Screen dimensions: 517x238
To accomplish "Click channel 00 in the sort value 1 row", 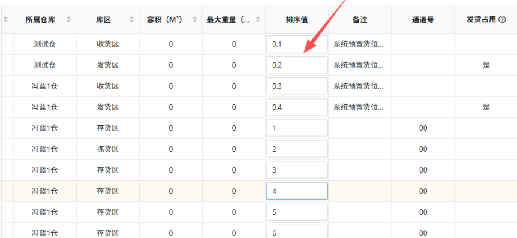I will tap(423, 128).
